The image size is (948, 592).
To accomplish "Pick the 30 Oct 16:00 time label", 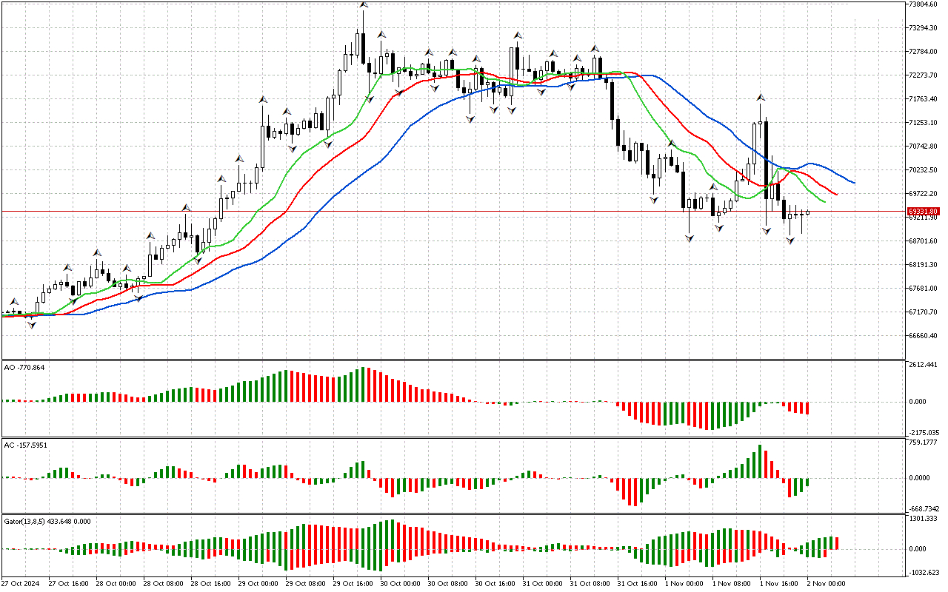I will point(496,584).
